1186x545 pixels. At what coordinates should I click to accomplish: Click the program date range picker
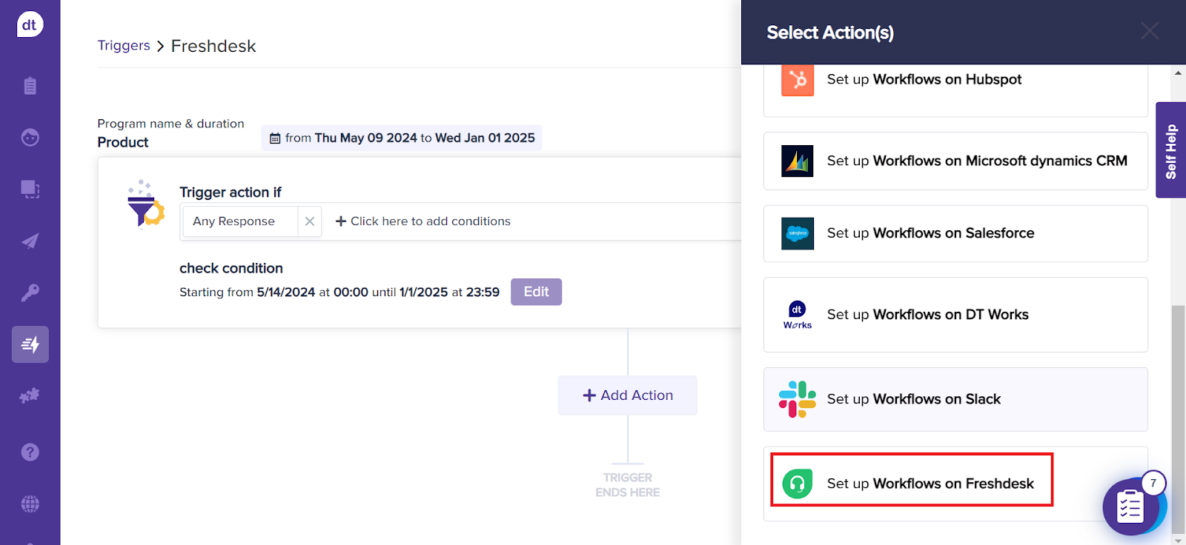(x=402, y=138)
